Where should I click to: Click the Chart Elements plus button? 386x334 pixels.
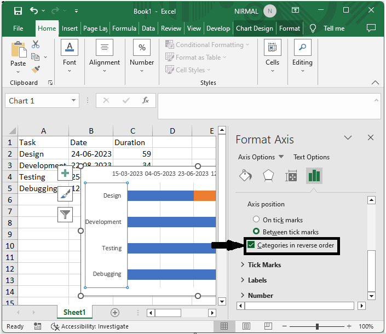coord(65,174)
